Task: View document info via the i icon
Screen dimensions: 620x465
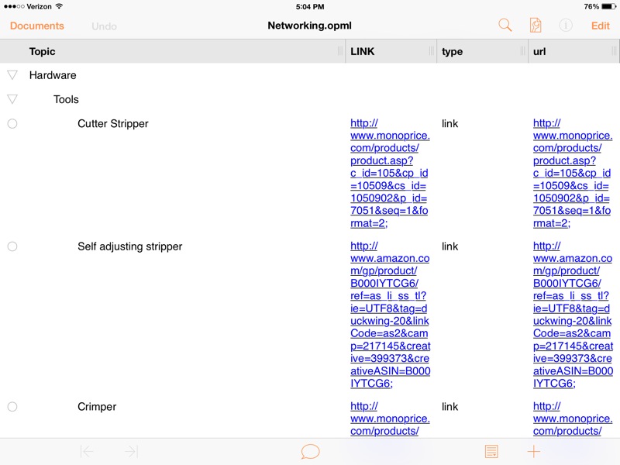Action: (565, 25)
